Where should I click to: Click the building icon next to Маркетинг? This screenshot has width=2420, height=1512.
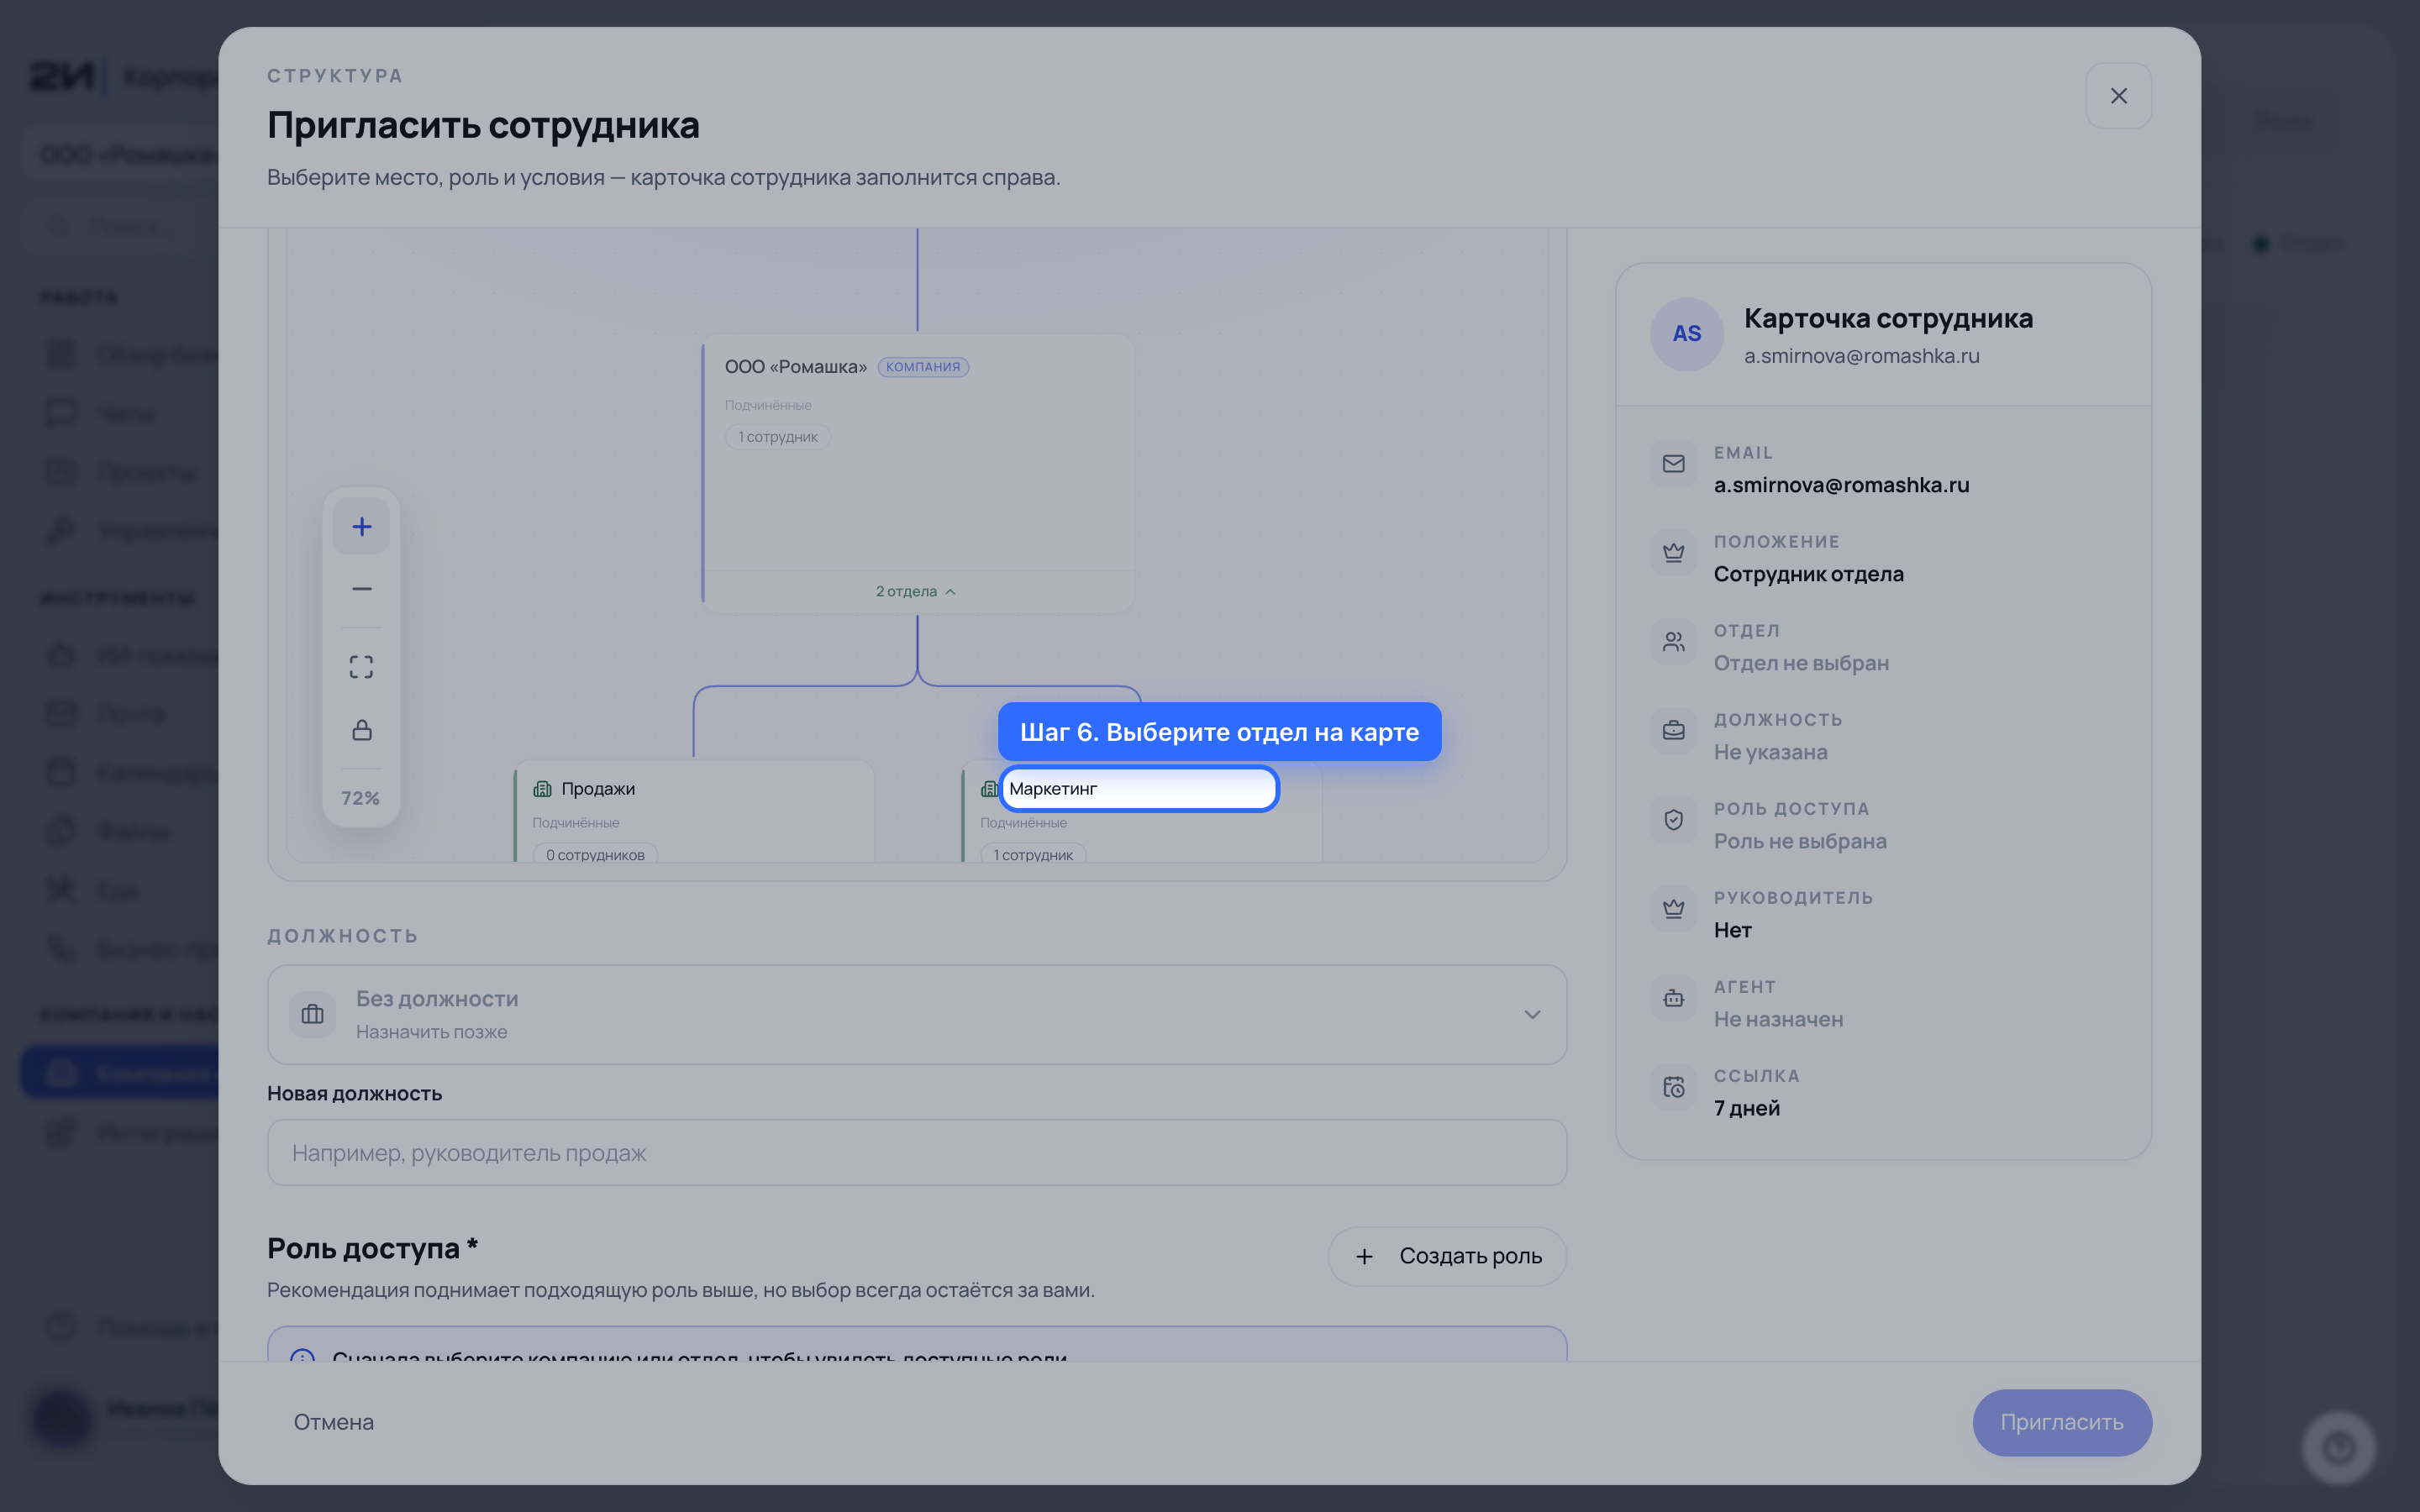point(989,789)
